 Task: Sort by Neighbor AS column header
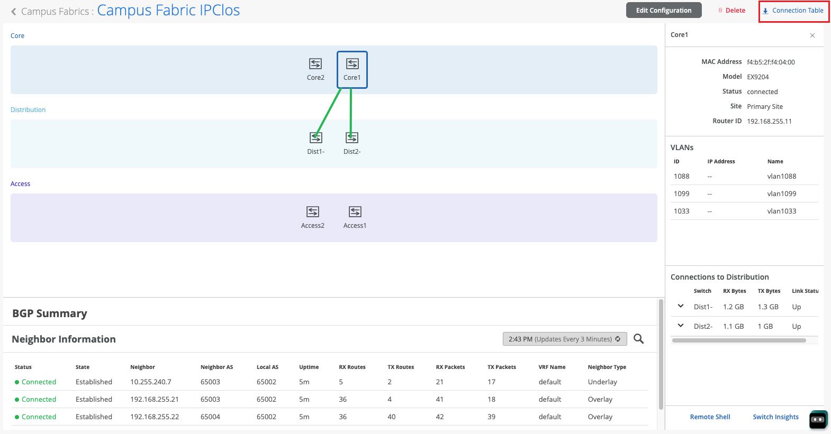tap(216, 367)
